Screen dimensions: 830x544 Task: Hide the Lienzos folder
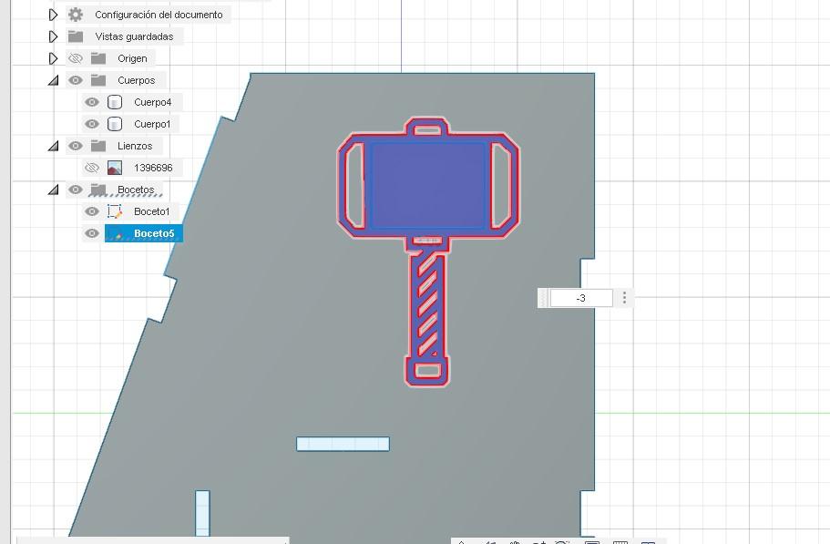[76, 146]
